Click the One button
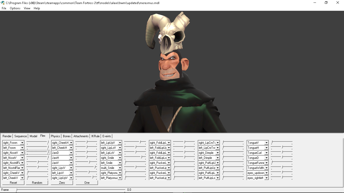Image resolution: width=344 pixels, height=193 pixels. tap(87, 183)
